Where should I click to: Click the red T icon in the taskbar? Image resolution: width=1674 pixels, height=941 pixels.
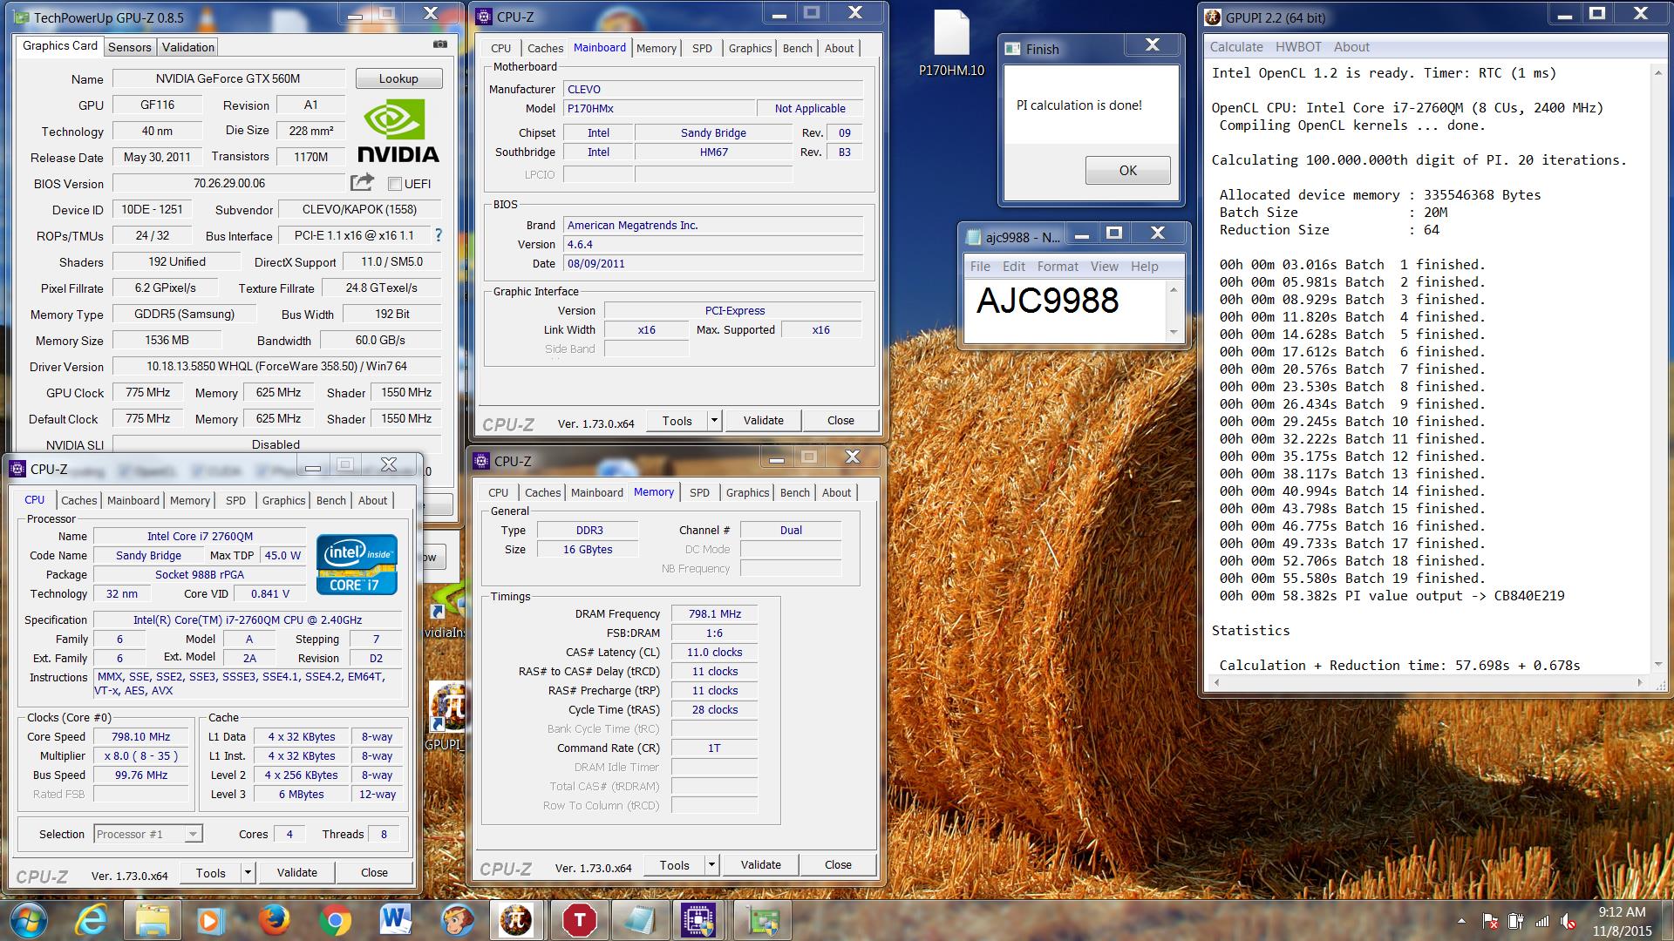coord(579,921)
